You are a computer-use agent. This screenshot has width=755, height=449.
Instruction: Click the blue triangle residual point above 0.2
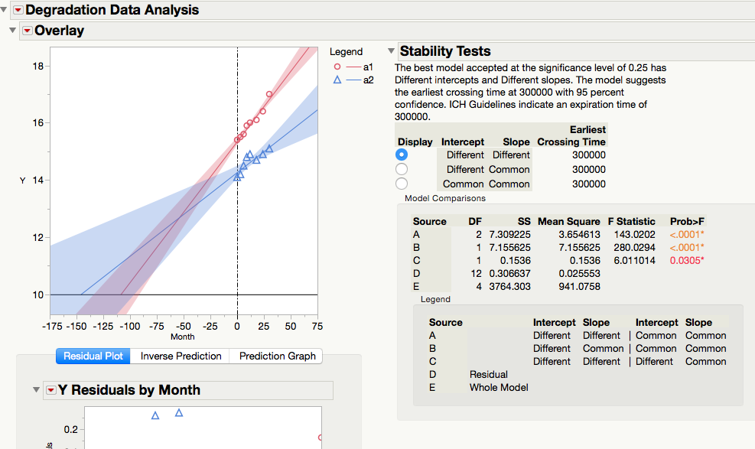(x=155, y=414)
